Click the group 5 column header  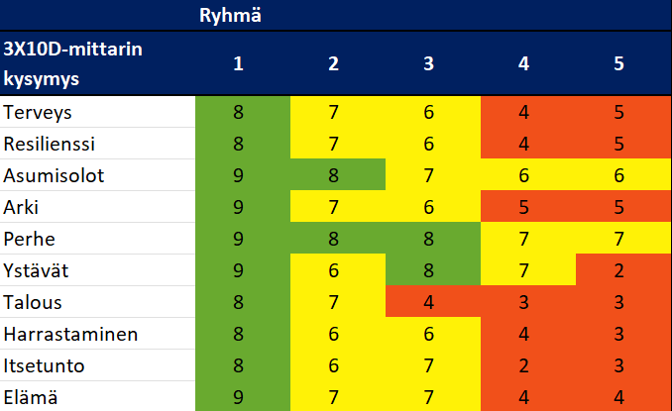[618, 63]
